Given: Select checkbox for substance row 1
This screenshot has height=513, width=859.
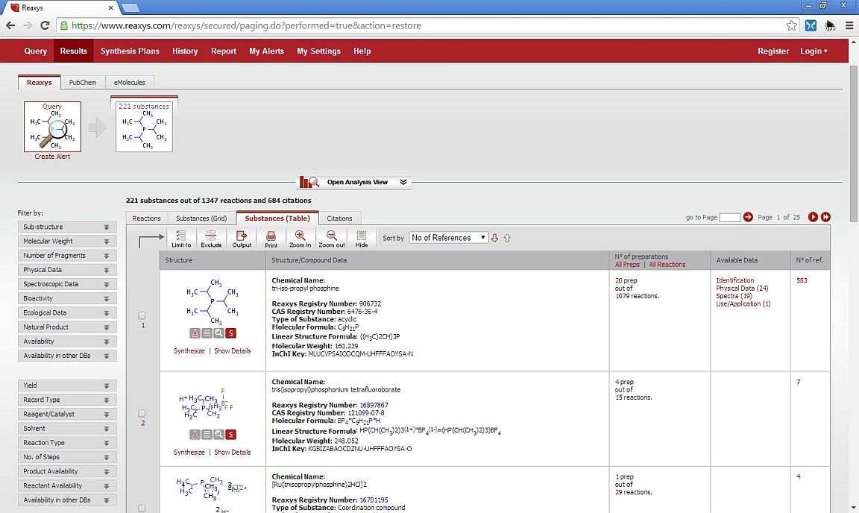Looking at the screenshot, I should click(x=142, y=315).
